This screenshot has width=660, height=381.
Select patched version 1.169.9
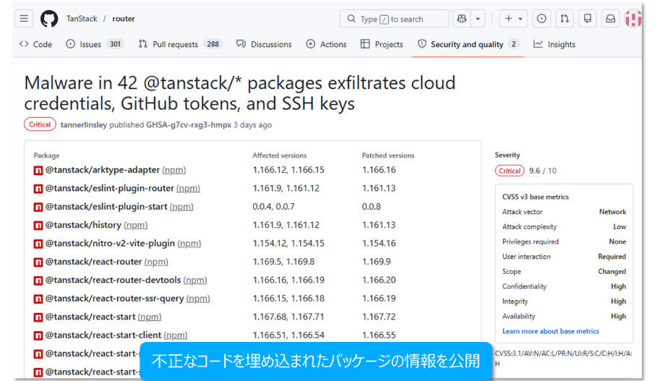(x=377, y=262)
